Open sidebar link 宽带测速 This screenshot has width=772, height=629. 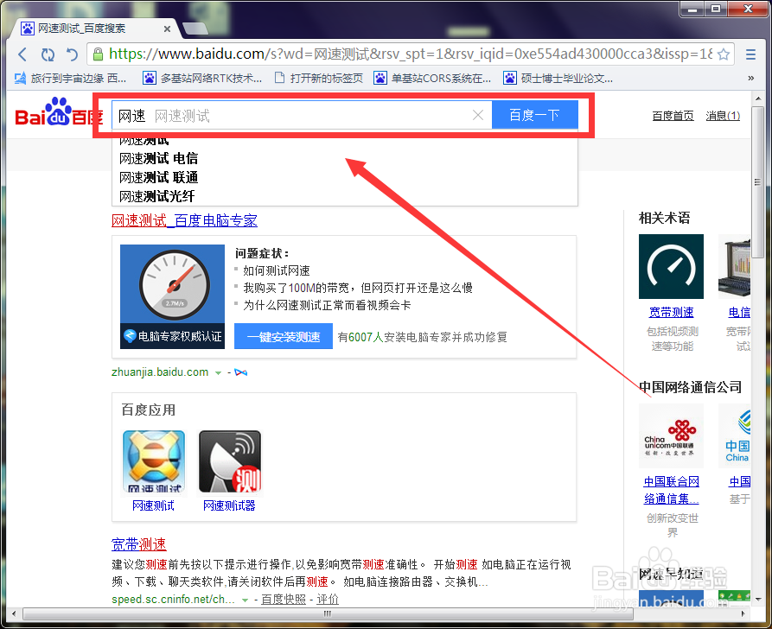[x=671, y=312]
